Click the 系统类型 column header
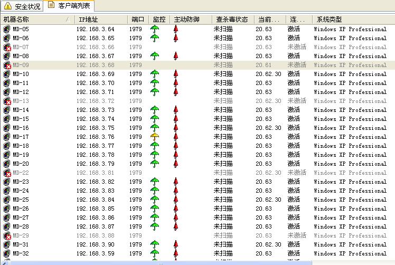The image size is (395, 265). click(x=354, y=20)
